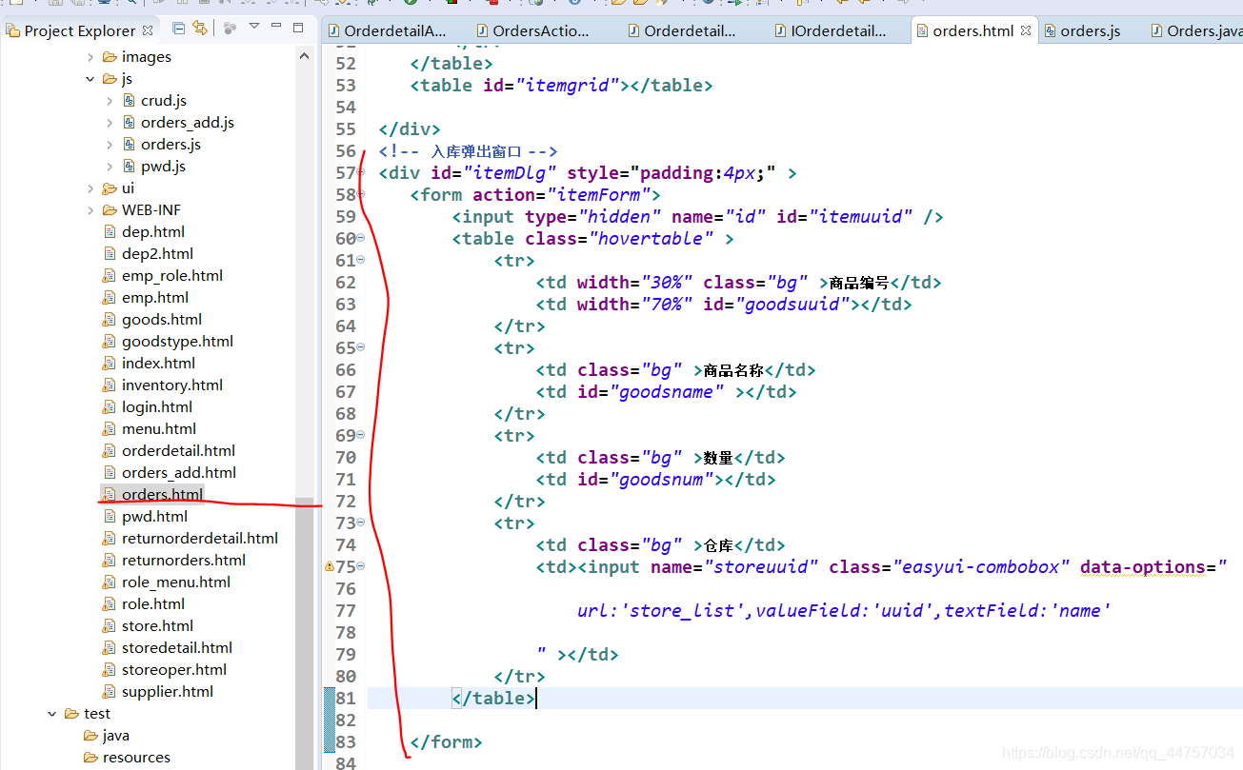The width and height of the screenshot is (1243, 770).
Task: Click the returnorders.html file icon
Action: coord(110,561)
